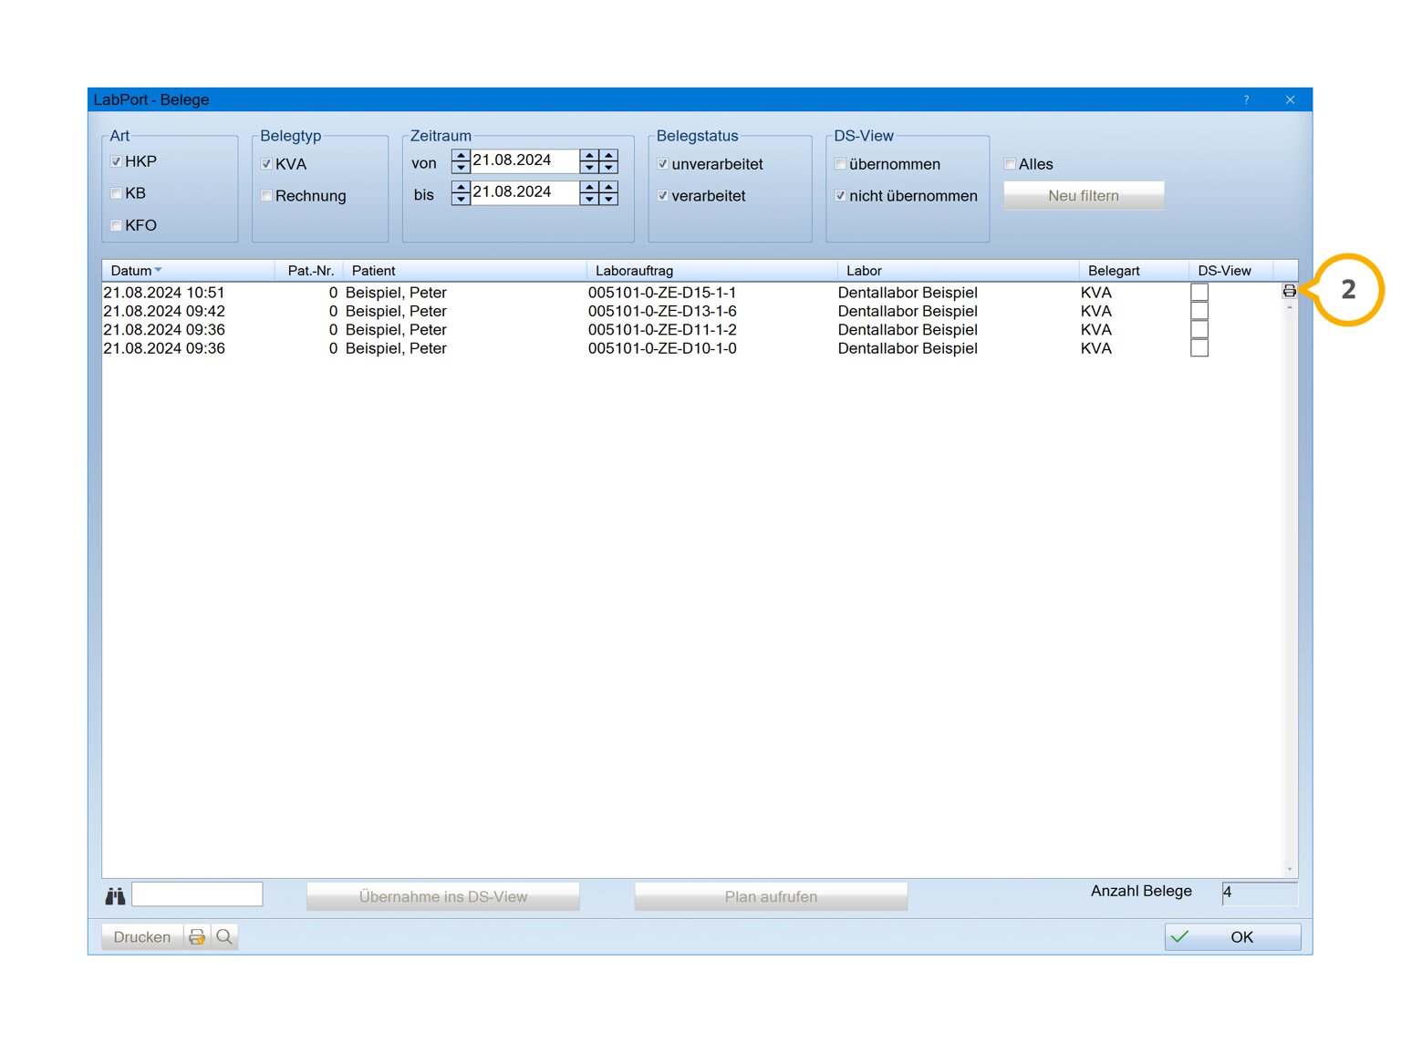Close the LabPort - Belege window

(1290, 99)
